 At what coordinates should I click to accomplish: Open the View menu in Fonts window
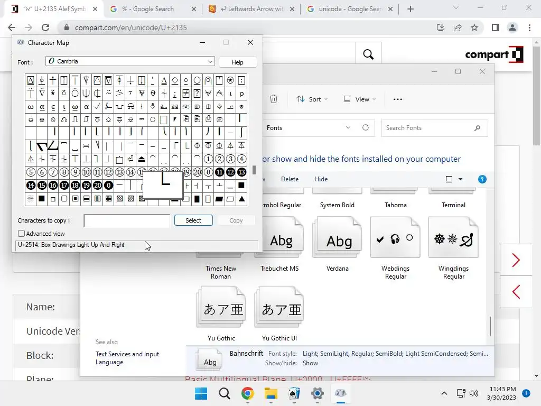tap(359, 99)
